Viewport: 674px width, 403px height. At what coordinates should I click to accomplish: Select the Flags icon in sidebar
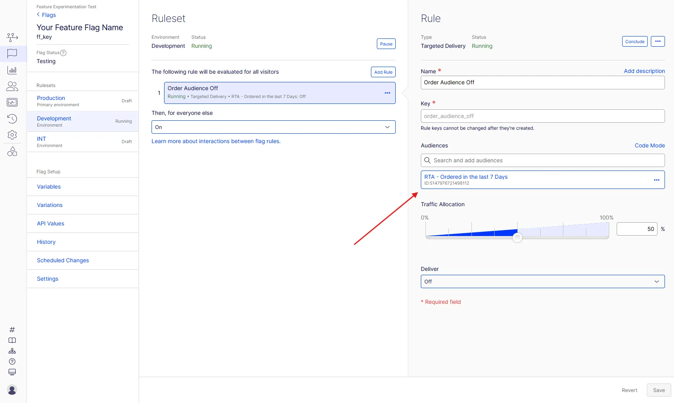pos(12,53)
